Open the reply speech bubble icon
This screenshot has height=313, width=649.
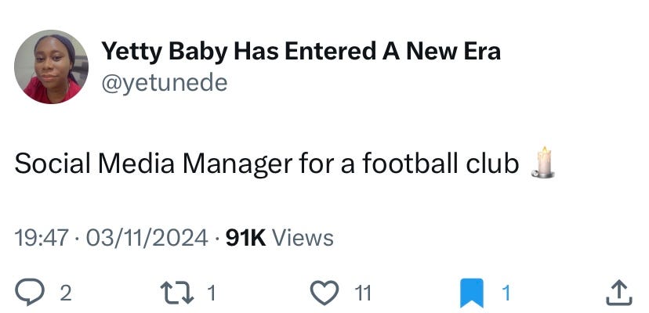point(30,293)
